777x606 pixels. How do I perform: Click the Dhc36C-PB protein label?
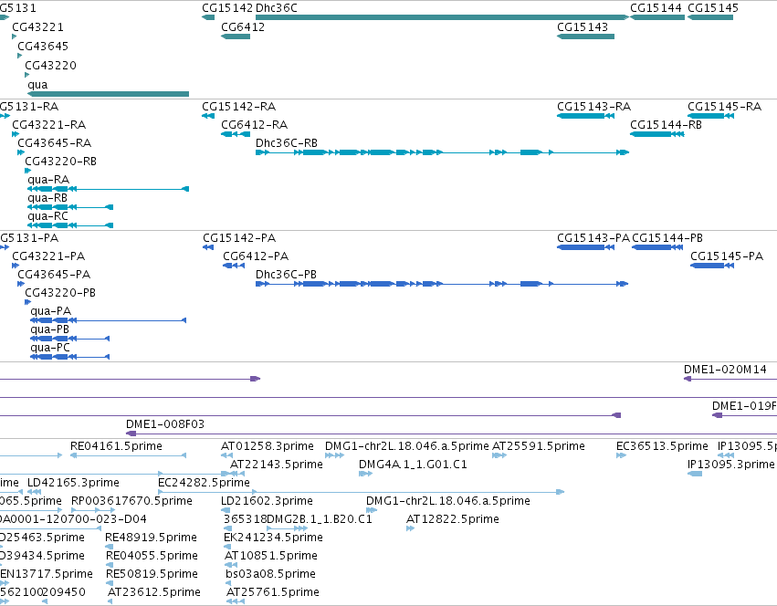286,275
